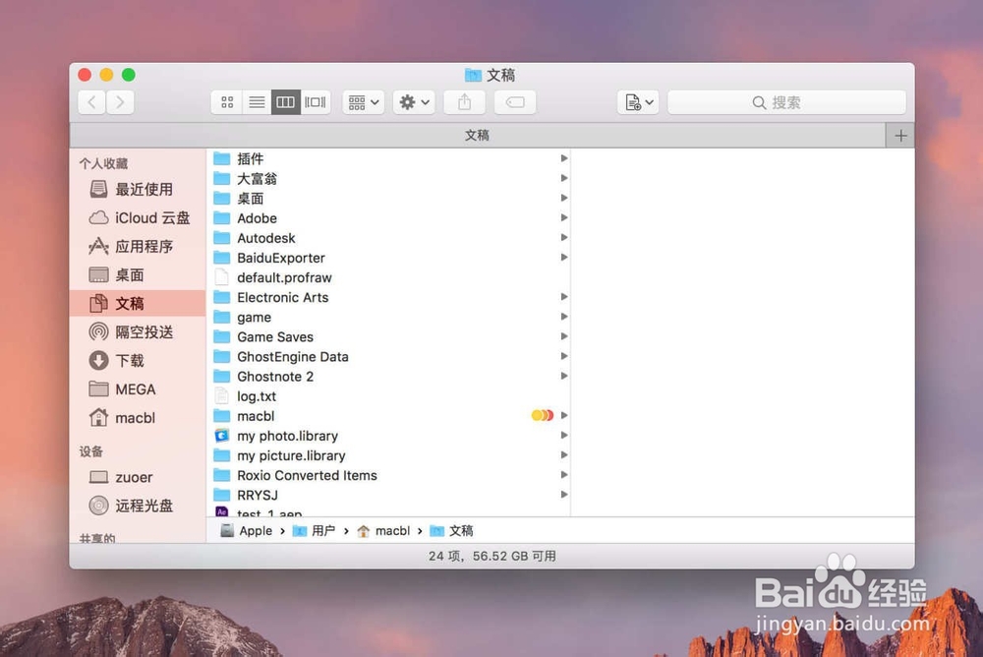
Task: Switch to icon view
Action: 227,102
